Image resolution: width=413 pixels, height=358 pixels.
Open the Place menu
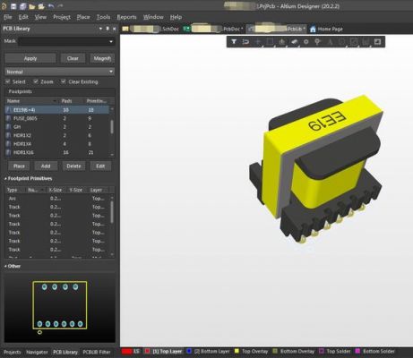coord(83,17)
